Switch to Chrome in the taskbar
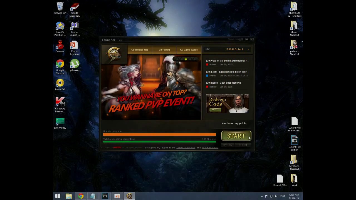This screenshot has height=200, width=356. click(81, 196)
